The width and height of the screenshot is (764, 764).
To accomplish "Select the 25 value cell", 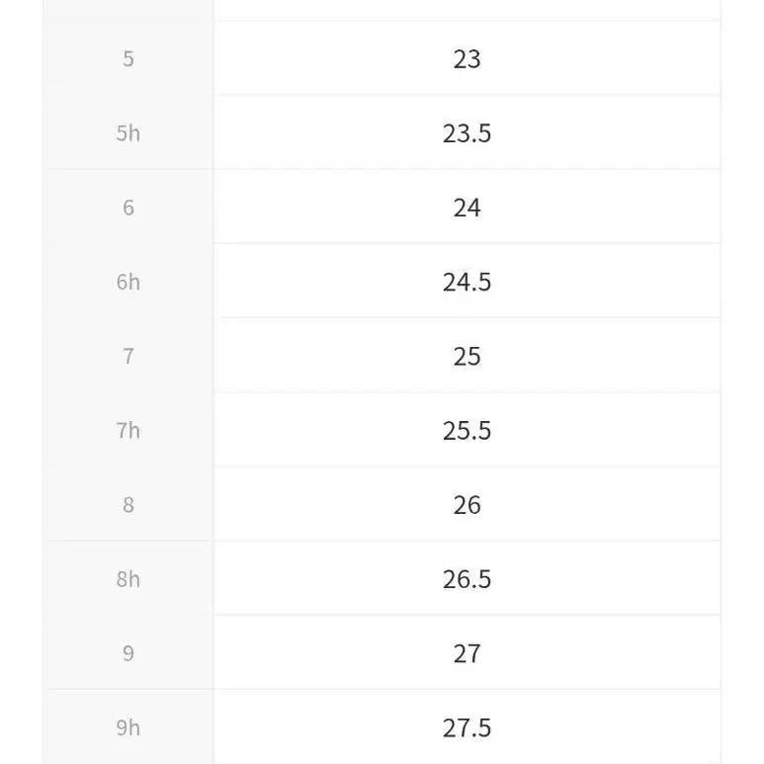I will point(467,356).
